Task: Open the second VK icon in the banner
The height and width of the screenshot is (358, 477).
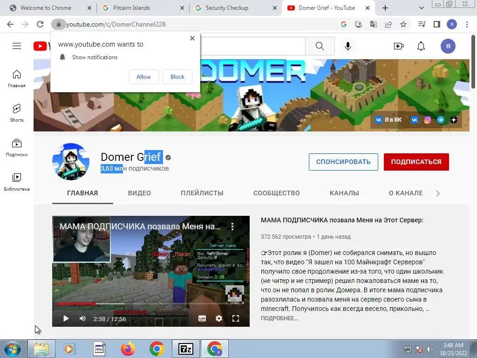Action: (x=414, y=120)
